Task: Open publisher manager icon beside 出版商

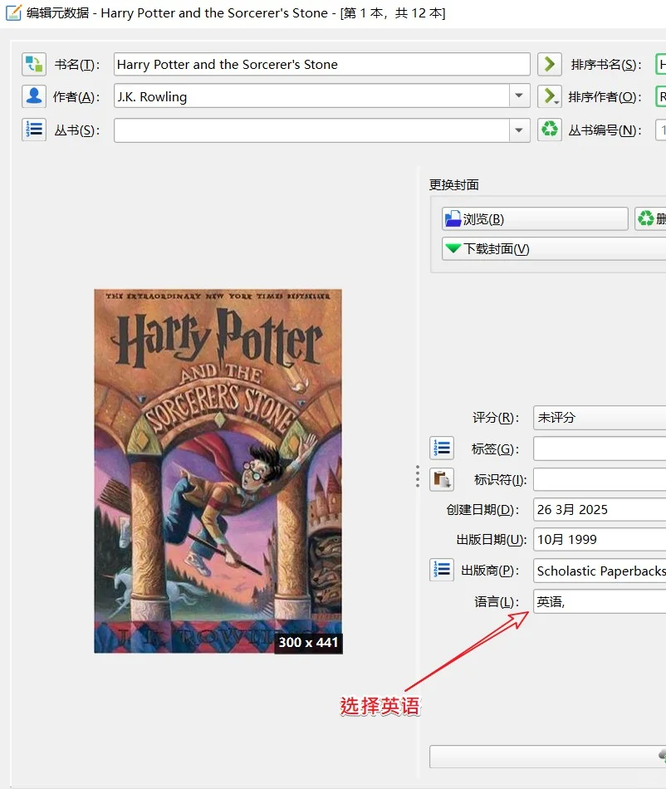Action: point(442,570)
